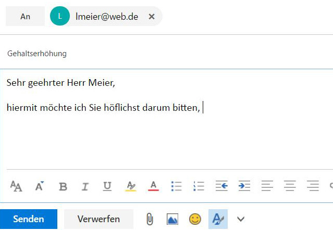Click the greeting line Sehr geehrter Herr Meier

tap(61, 83)
